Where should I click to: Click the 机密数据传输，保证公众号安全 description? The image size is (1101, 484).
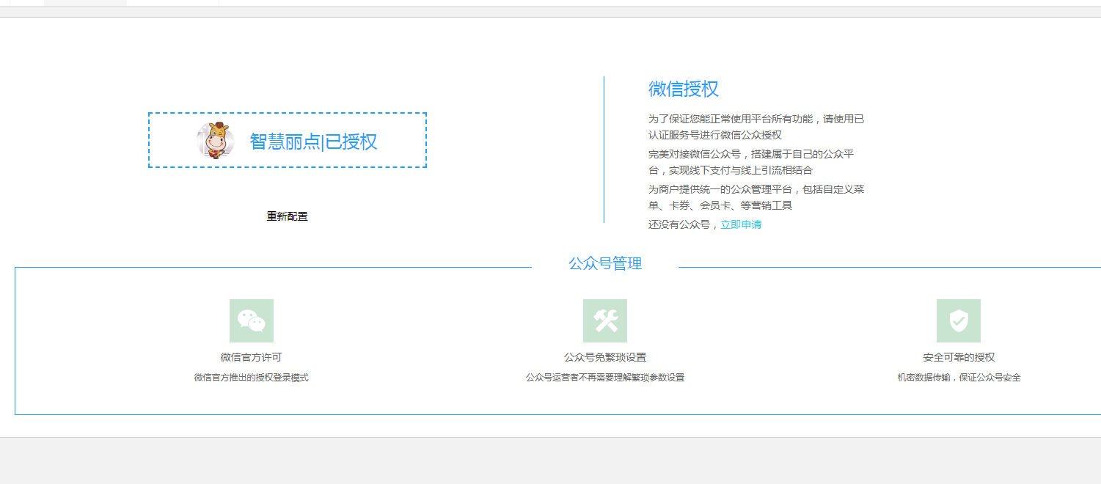click(x=959, y=378)
